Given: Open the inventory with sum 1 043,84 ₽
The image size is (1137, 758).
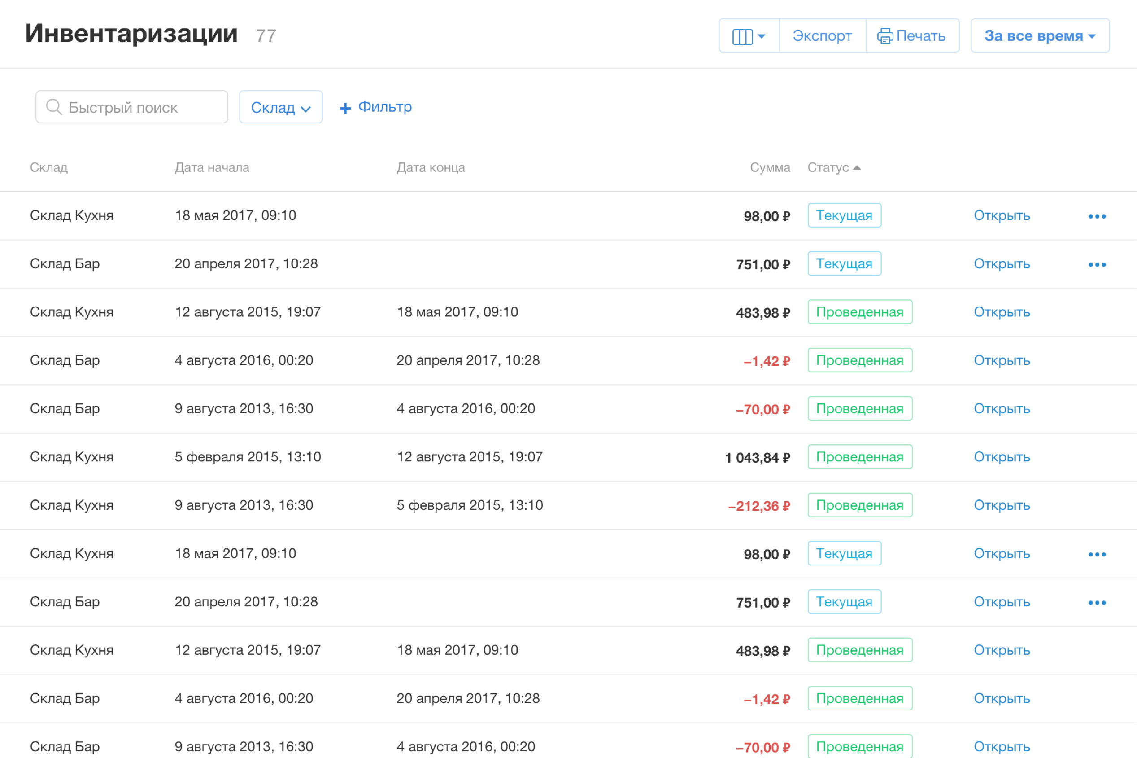Looking at the screenshot, I should (1001, 457).
